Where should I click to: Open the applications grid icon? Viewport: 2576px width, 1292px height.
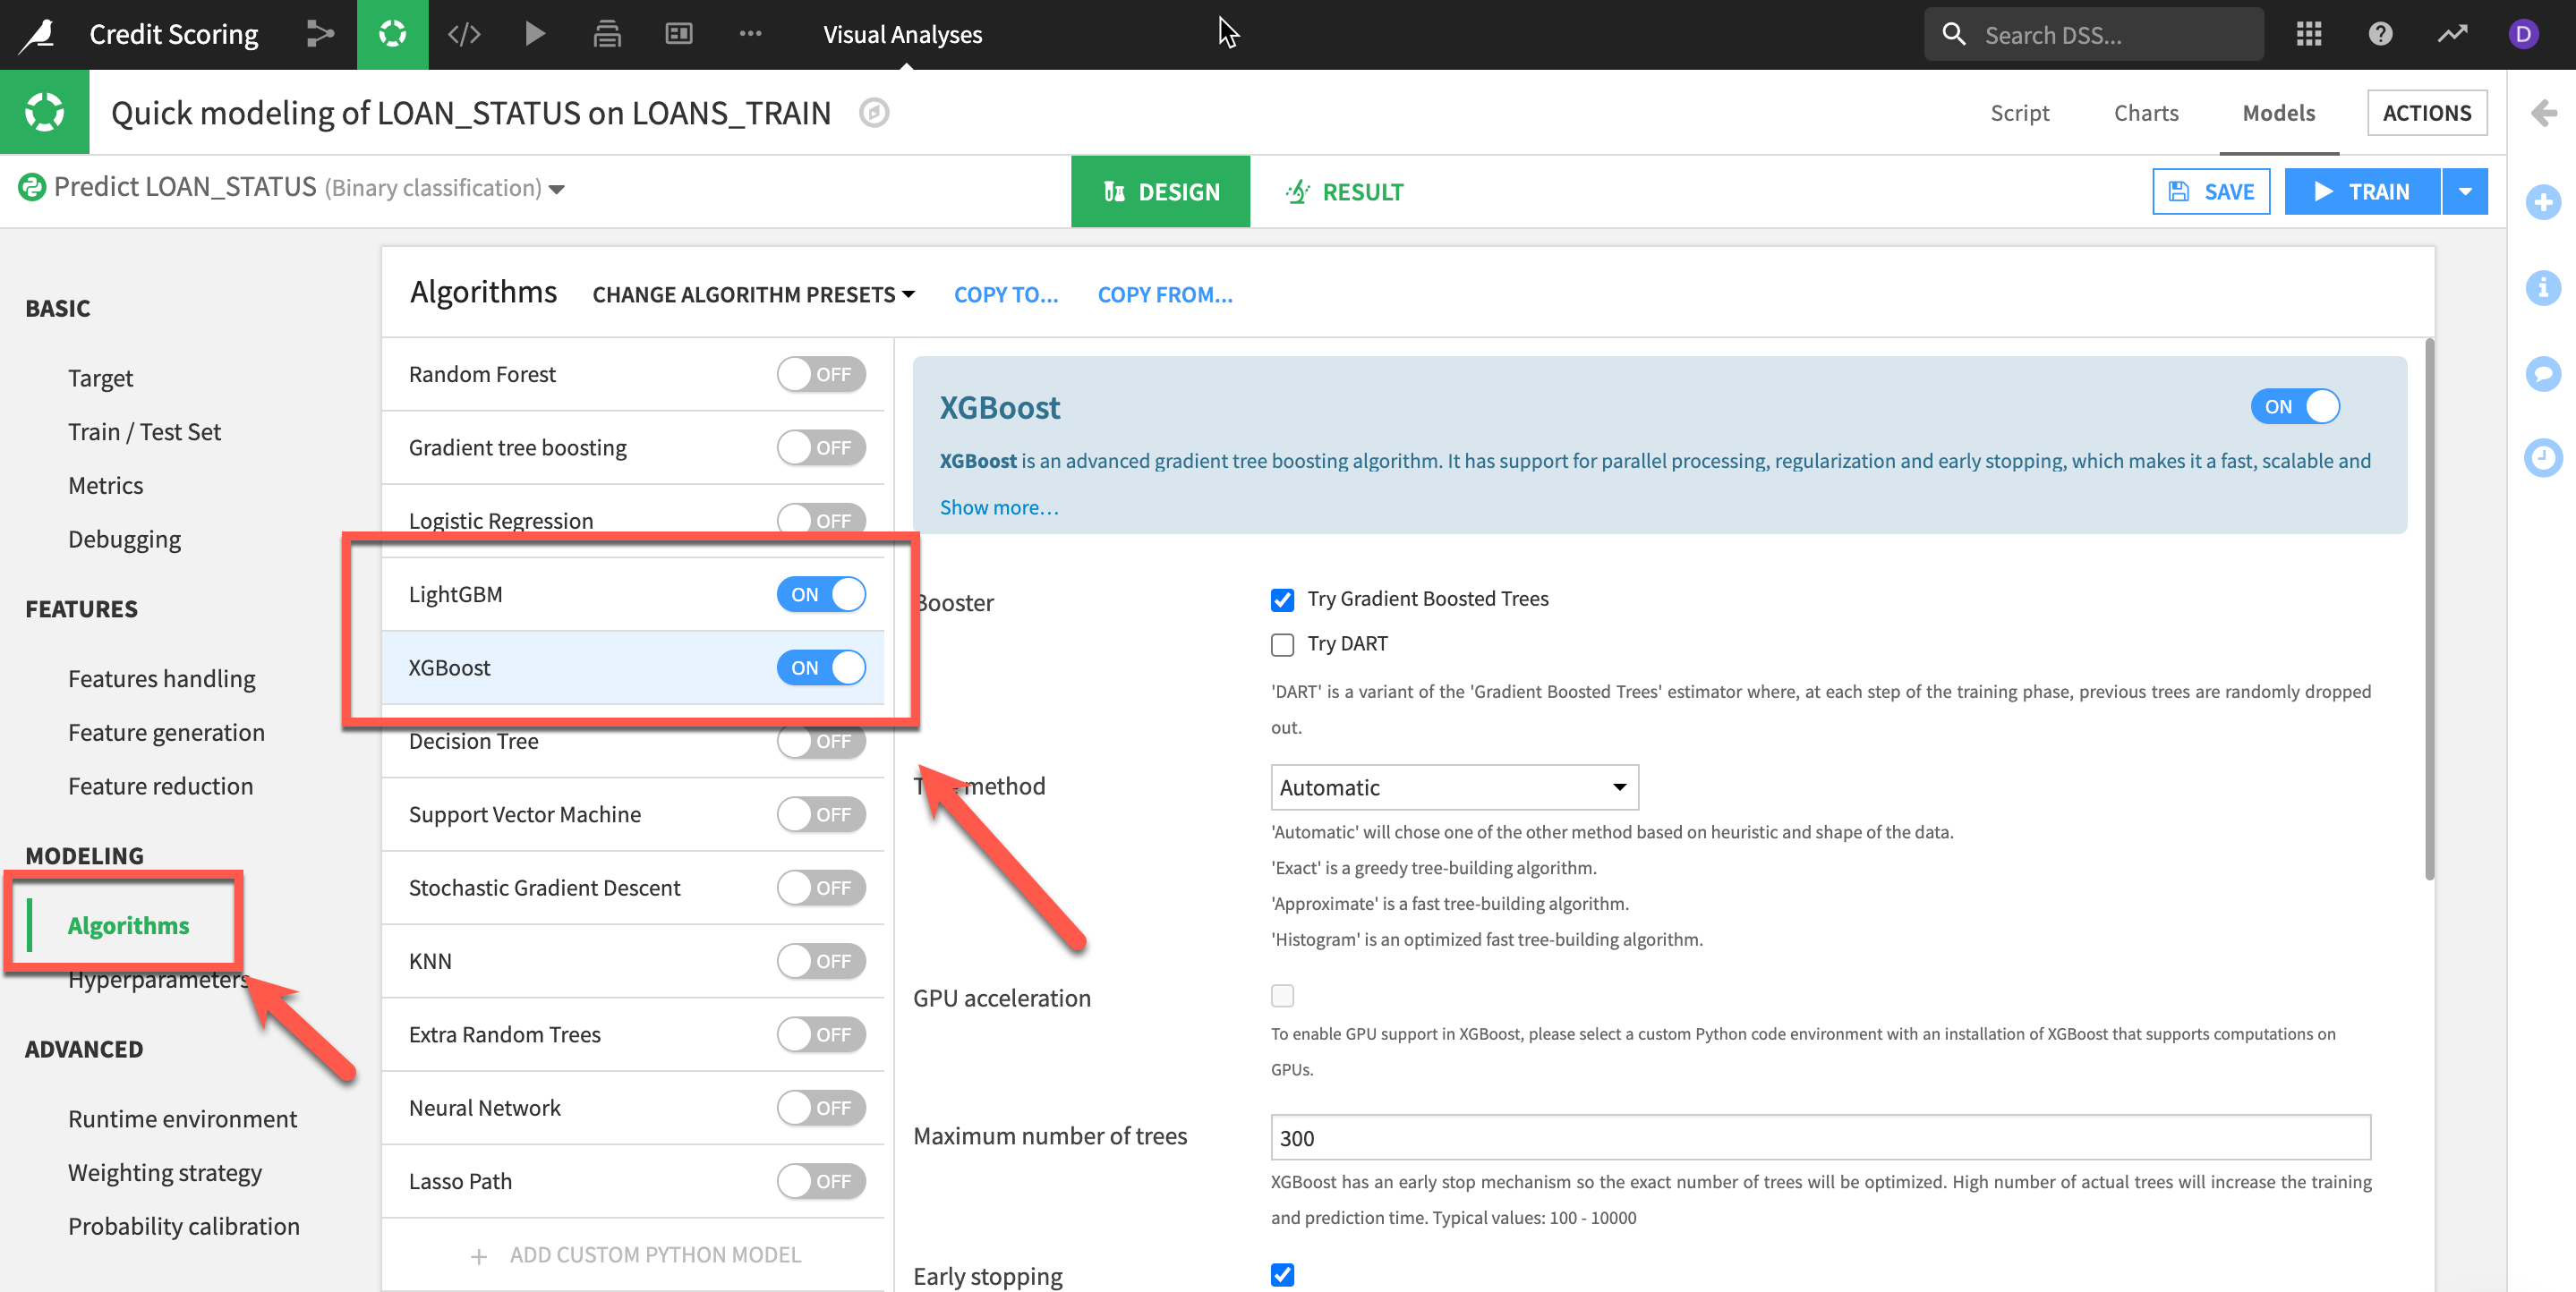coord(2308,34)
